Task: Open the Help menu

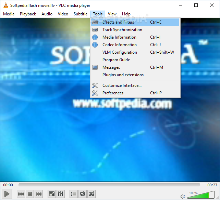Action: click(126, 14)
